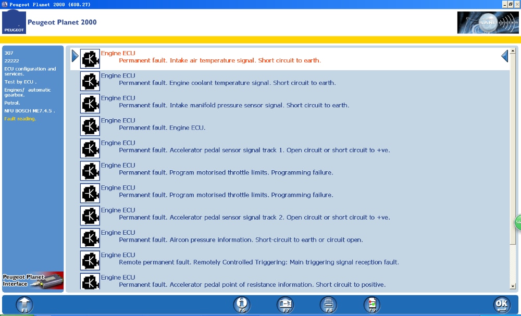
Task: Click 'ECU configuration and services.' in sidebar
Action: click(30, 71)
